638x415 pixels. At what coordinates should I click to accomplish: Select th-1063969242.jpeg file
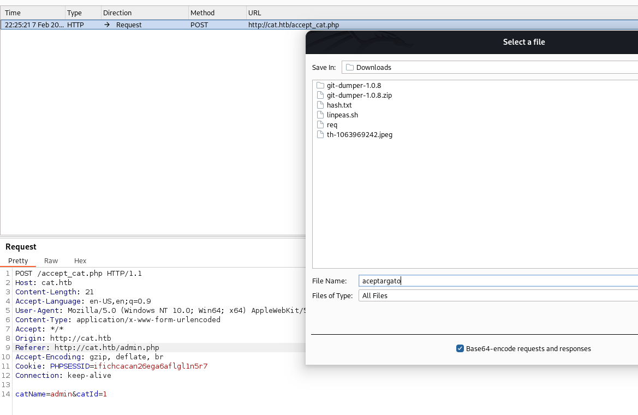(x=359, y=134)
